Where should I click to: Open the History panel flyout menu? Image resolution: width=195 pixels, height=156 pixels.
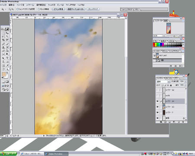[183, 51]
